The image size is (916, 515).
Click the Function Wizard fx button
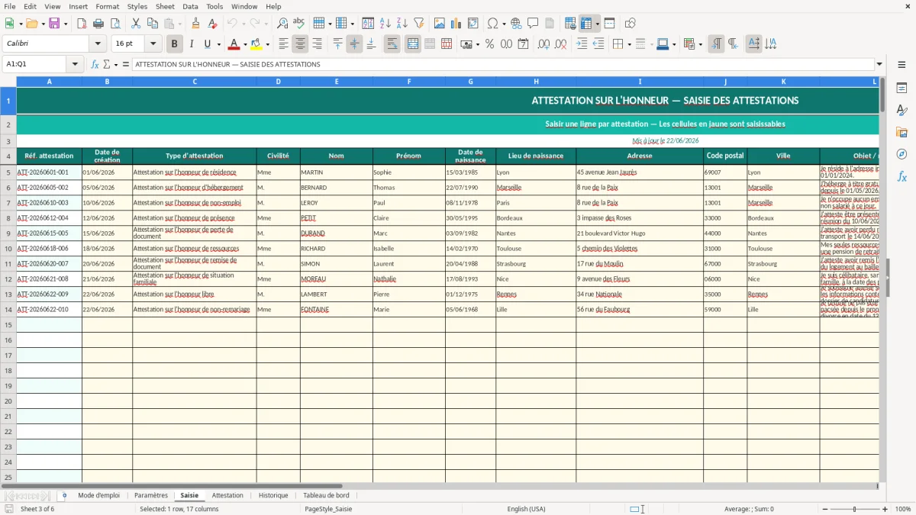point(95,64)
